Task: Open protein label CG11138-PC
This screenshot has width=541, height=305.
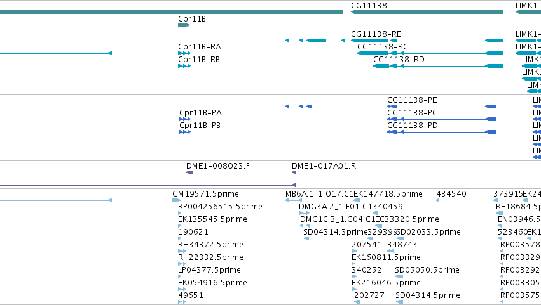Action: coord(412,113)
